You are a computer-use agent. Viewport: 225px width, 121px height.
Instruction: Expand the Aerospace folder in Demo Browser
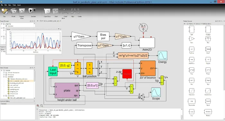pos(4,75)
